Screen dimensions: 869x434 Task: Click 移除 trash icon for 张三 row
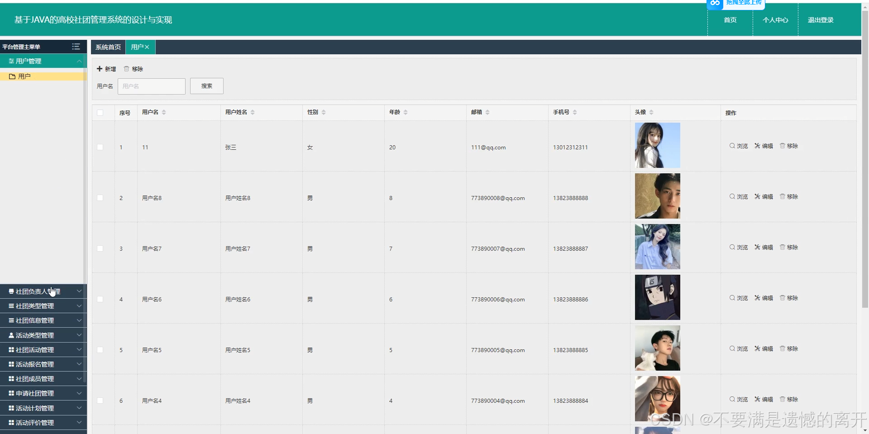click(x=782, y=146)
